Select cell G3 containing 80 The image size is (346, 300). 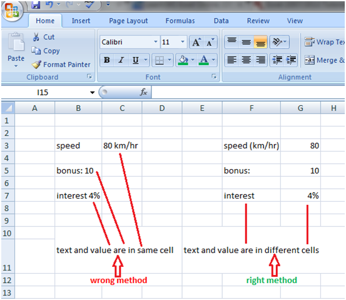point(300,145)
